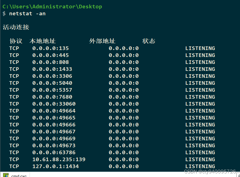240x177 pixels.
Task: Select the cmd.exe tab at the bottom
Action: pyautogui.click(x=15, y=175)
